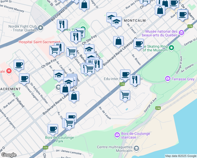This screenshot has width=197, height=158.
Task: Open the shopping cart marker on Hospital Saint-Sacrement
Action: click(54, 51)
